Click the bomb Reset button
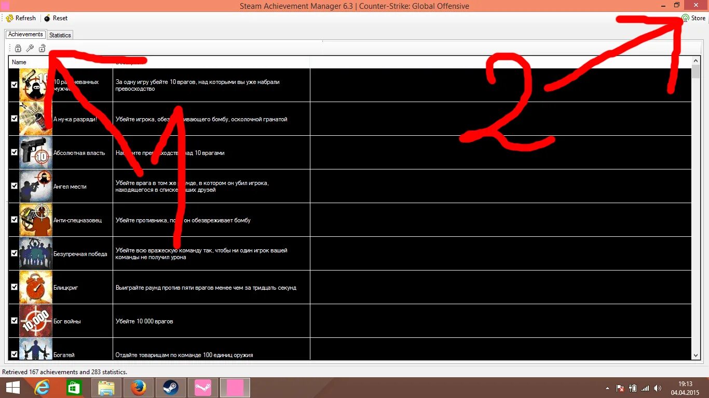This screenshot has width=709, height=398. pyautogui.click(x=56, y=18)
